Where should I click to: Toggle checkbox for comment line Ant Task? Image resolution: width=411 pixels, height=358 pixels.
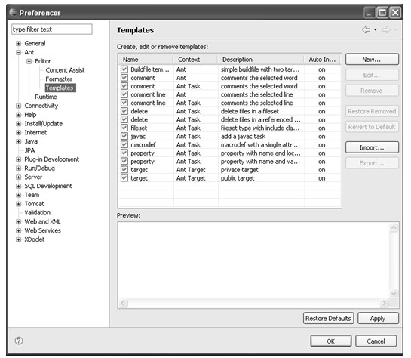(124, 103)
